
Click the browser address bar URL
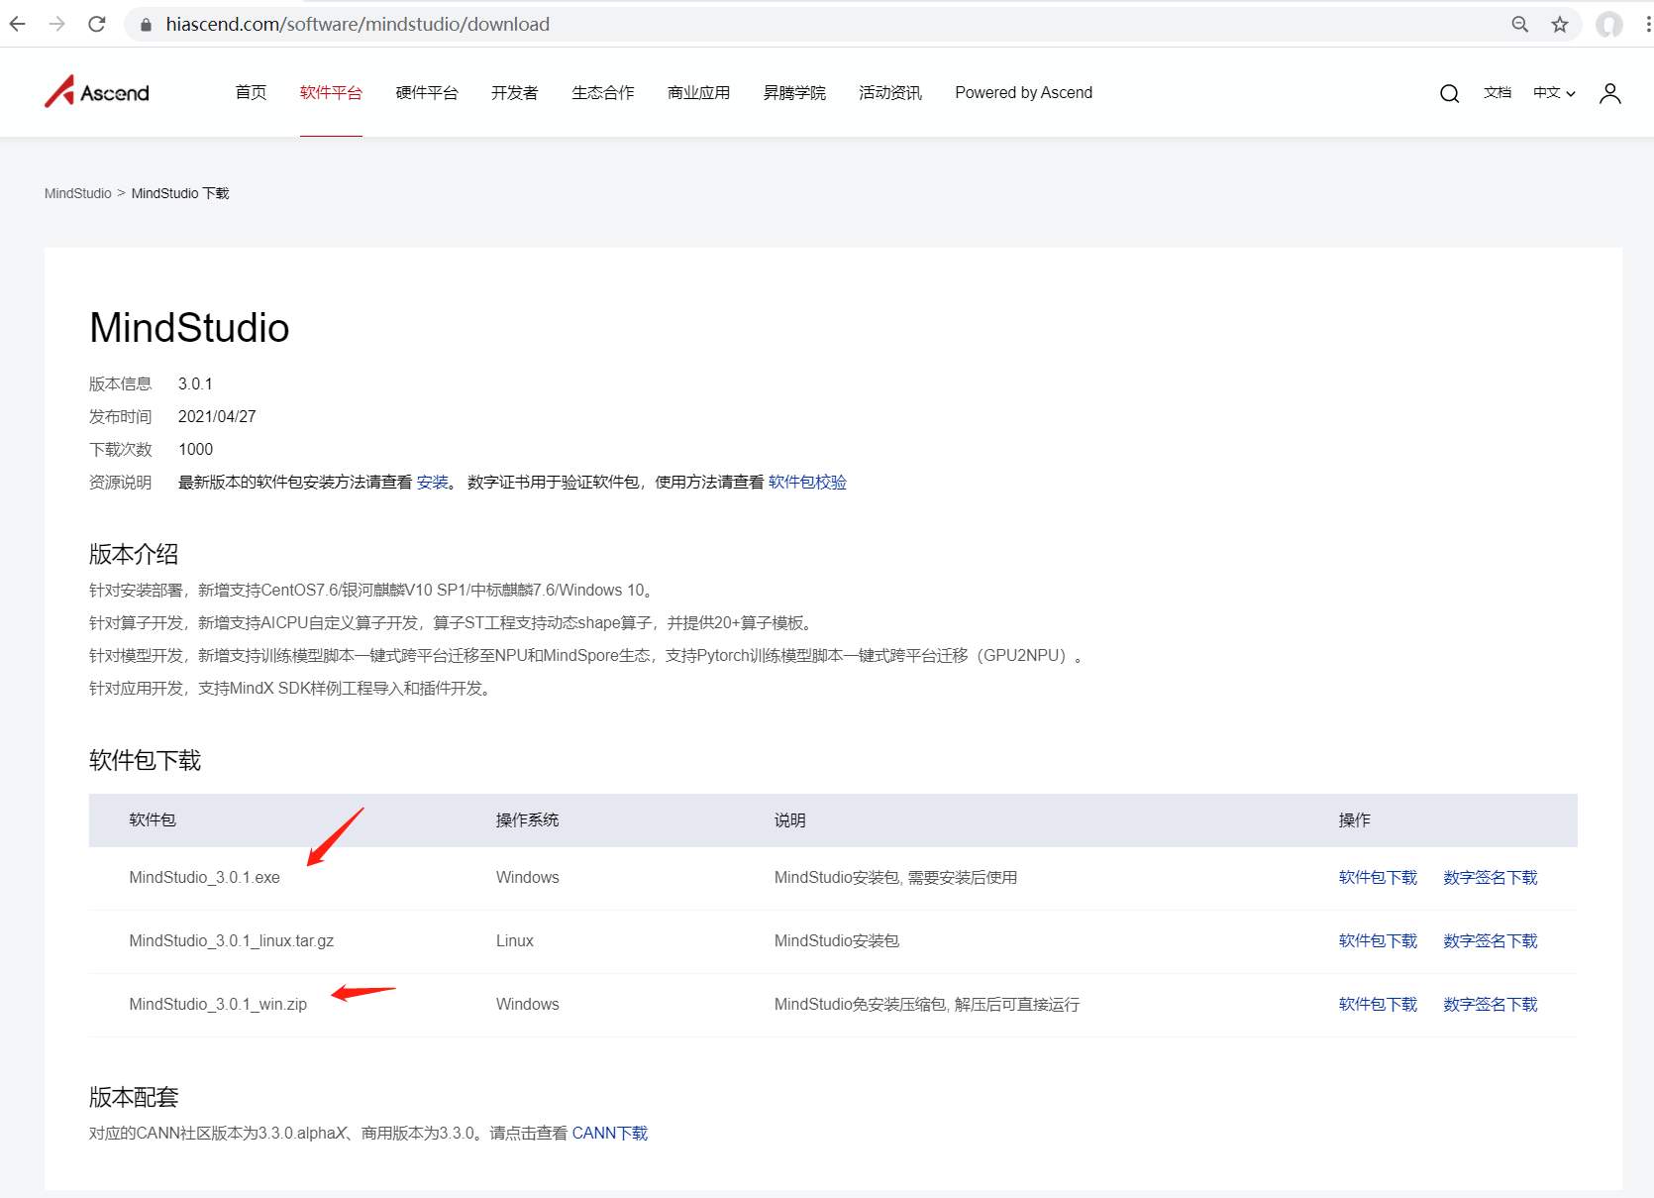pos(358,24)
